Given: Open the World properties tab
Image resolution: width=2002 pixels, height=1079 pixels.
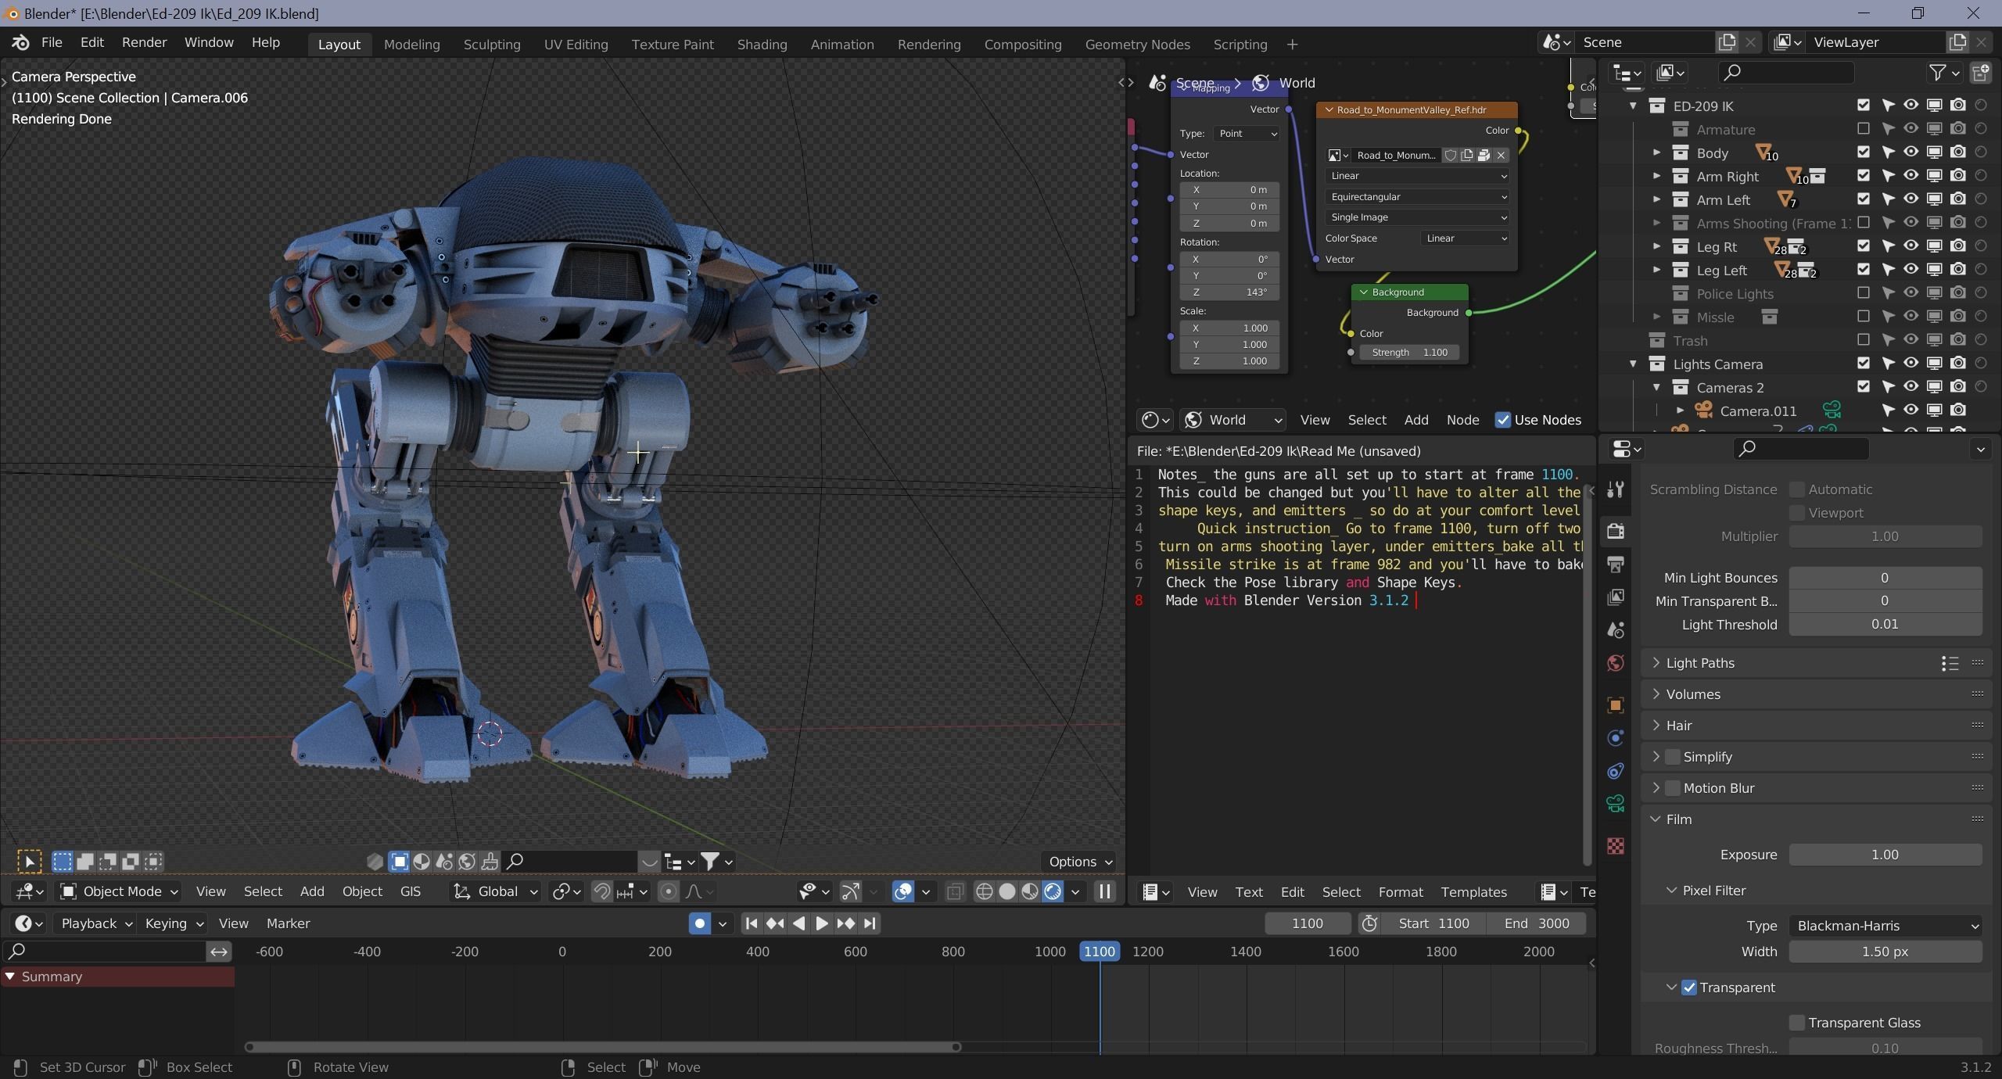Looking at the screenshot, I should tap(1616, 663).
